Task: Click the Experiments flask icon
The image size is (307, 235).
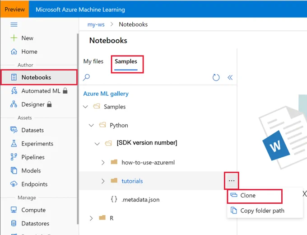Action: coord(14,143)
